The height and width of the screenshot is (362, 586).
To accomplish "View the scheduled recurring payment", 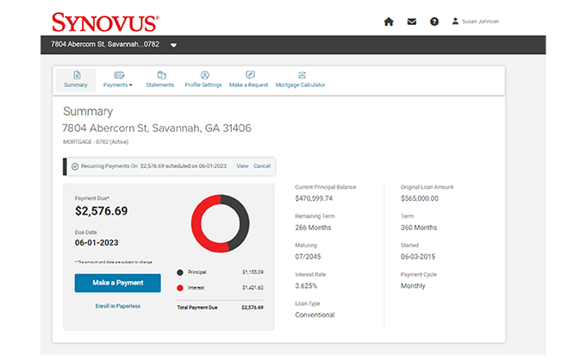I will [x=242, y=165].
